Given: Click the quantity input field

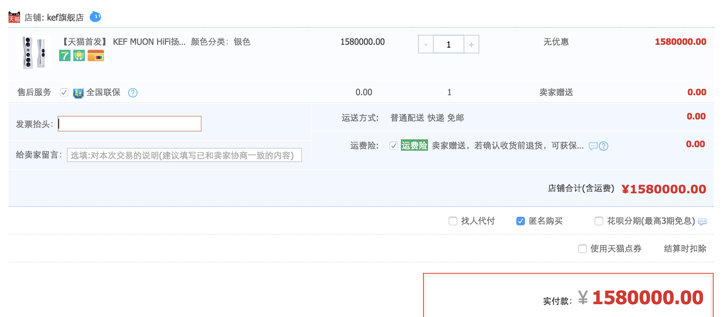Looking at the screenshot, I should point(449,44).
